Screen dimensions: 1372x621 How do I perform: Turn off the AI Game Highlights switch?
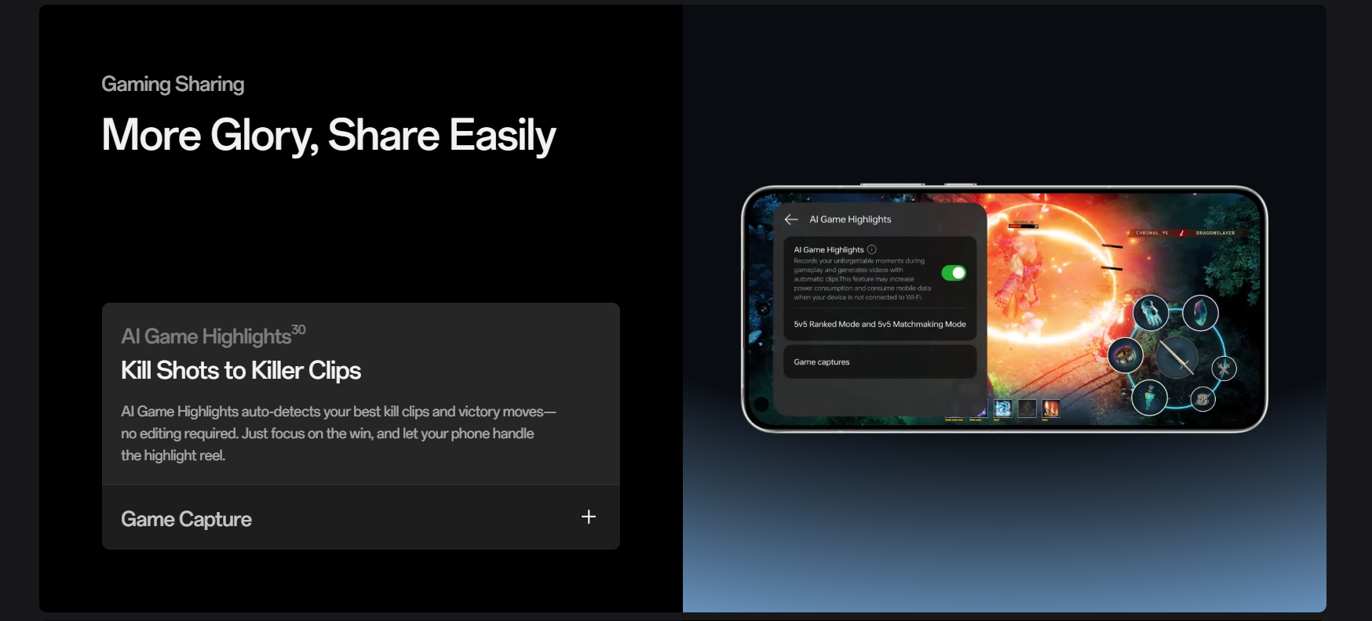(954, 273)
